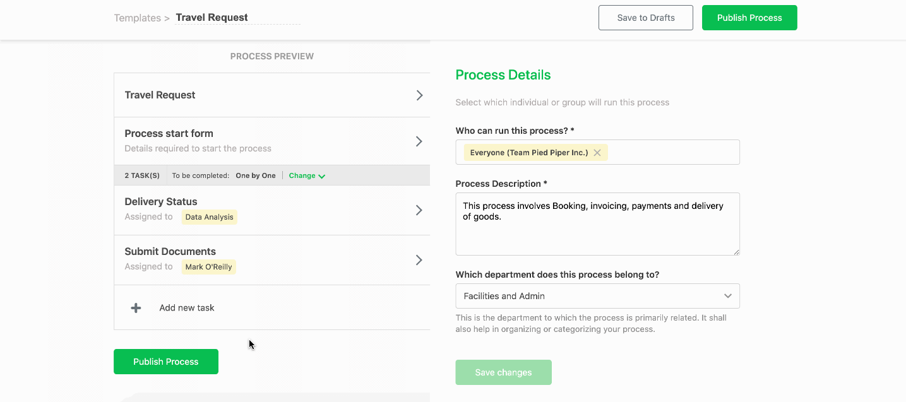Click the Save to Drafts button
The image size is (906, 402).
646,18
